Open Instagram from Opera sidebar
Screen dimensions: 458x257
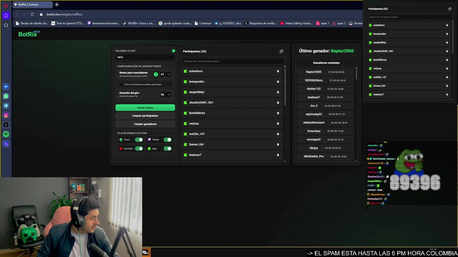pos(6,115)
